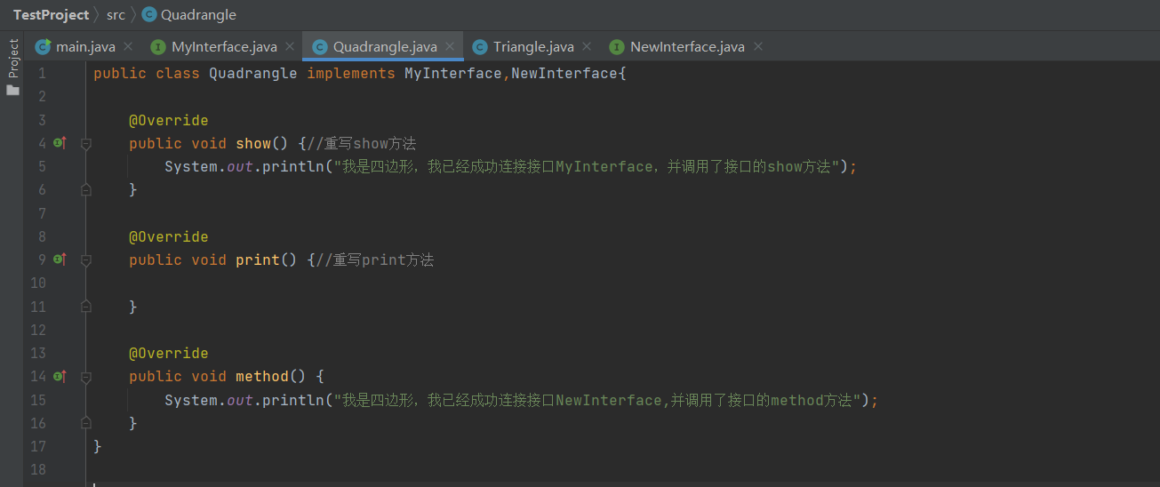Click the @Override annotation on line 13
This screenshot has height=487, width=1160.
169,353
